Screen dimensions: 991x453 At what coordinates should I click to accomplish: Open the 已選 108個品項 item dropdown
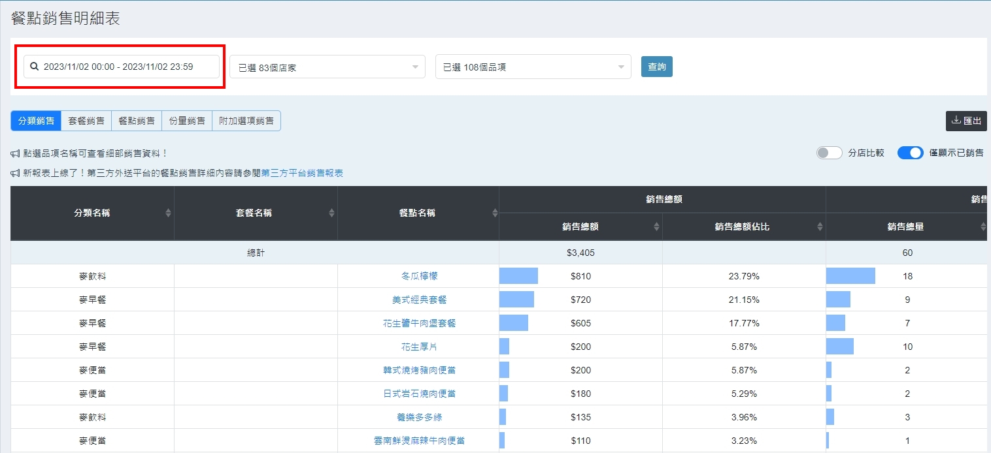click(x=533, y=67)
